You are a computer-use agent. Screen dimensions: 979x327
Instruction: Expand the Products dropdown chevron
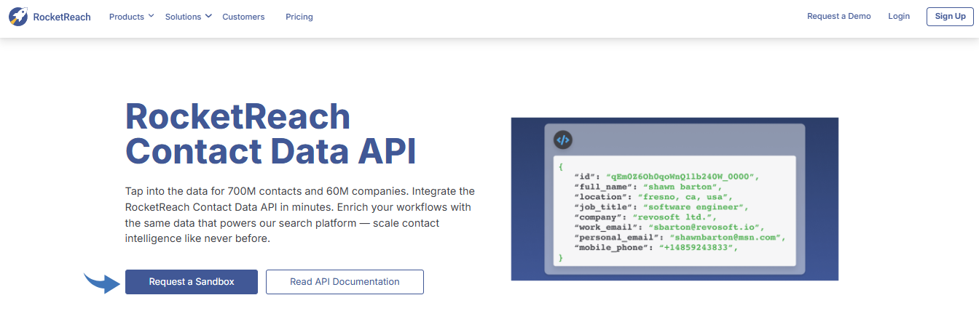[151, 16]
